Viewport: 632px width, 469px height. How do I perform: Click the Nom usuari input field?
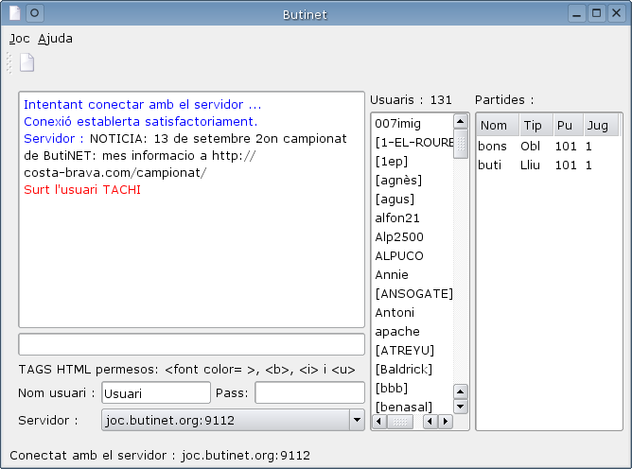(156, 392)
